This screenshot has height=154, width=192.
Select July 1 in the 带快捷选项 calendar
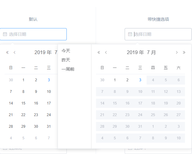coord(115,80)
